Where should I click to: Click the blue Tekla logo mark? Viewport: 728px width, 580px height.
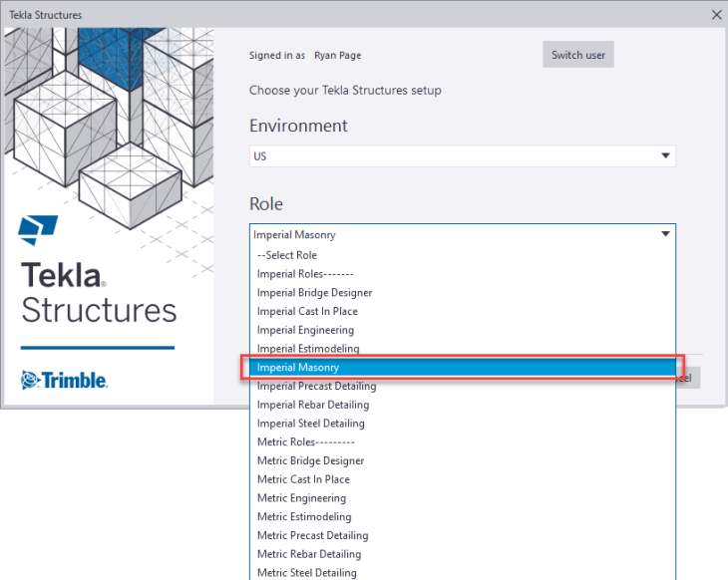click(x=38, y=229)
